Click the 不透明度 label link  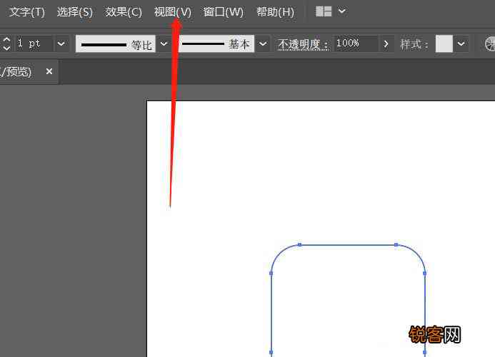point(304,44)
